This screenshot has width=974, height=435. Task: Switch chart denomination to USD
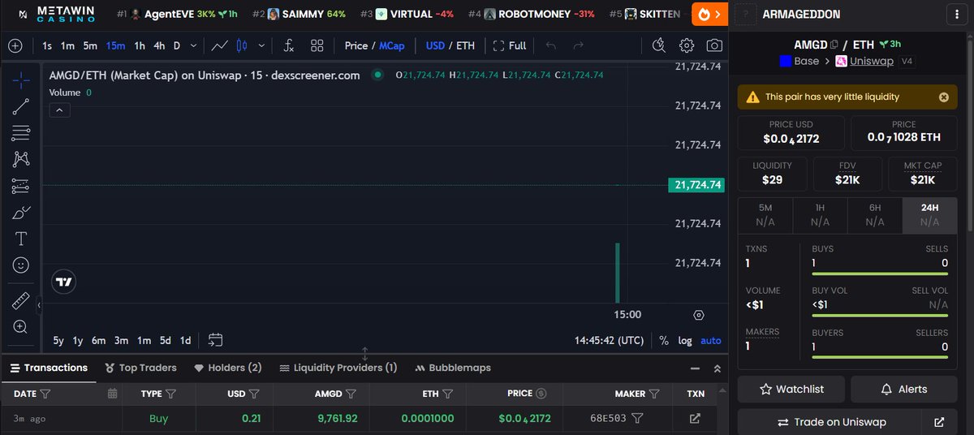click(x=436, y=45)
